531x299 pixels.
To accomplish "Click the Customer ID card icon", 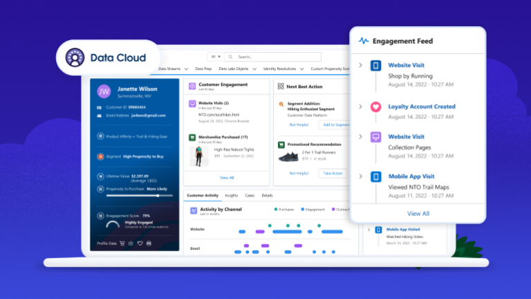I will point(100,107).
